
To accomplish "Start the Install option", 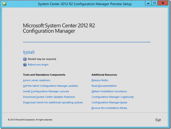I will (29, 52).
